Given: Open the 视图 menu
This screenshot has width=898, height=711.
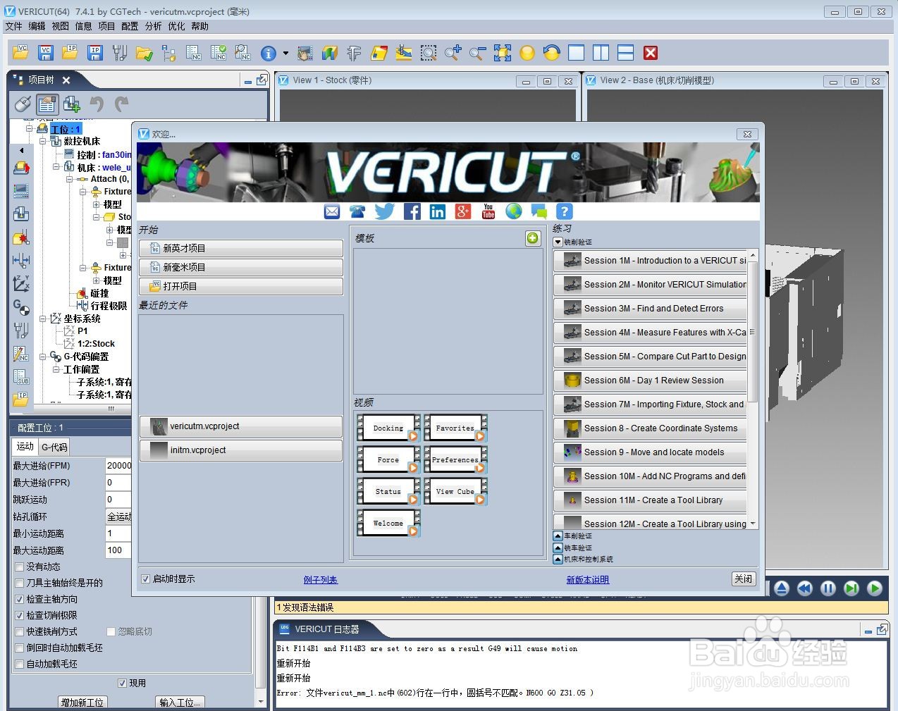Looking at the screenshot, I should click(60, 26).
